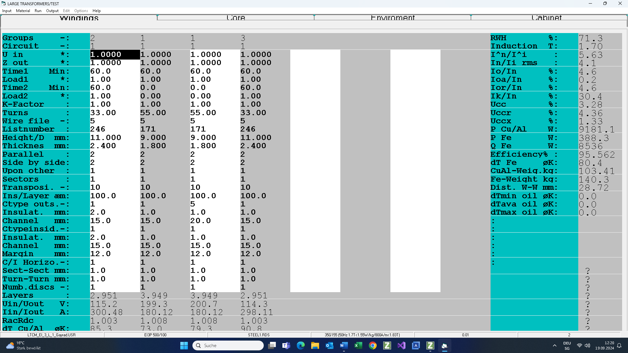Show hidden system tray icons chevron
628x353 pixels.
pyautogui.click(x=554, y=345)
